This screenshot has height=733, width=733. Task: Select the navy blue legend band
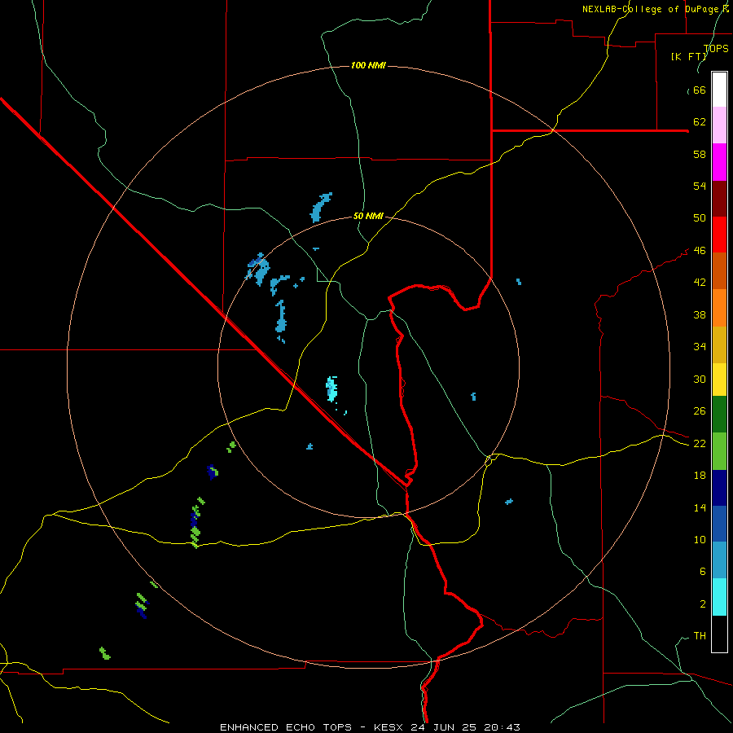(719, 488)
